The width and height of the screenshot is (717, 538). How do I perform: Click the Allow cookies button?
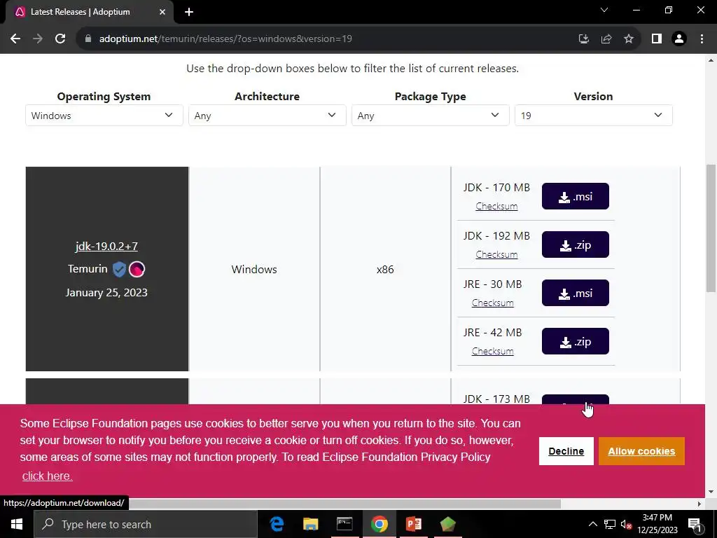click(x=641, y=451)
